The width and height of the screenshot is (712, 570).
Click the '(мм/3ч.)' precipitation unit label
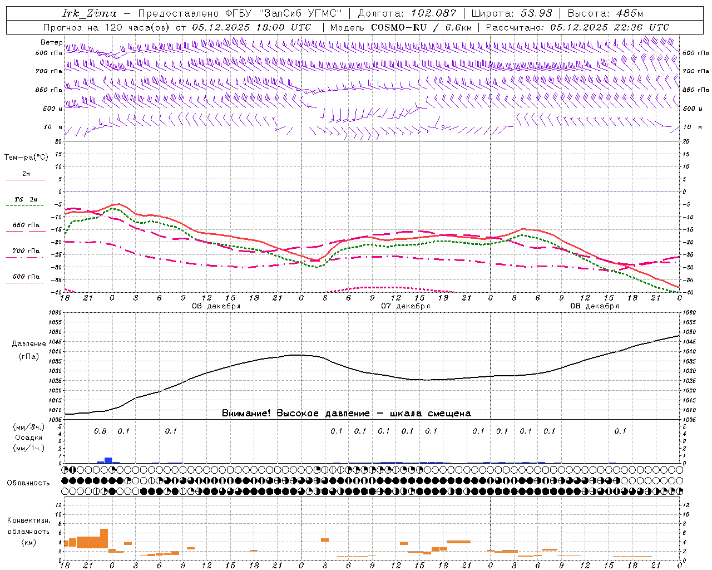[x=29, y=427]
